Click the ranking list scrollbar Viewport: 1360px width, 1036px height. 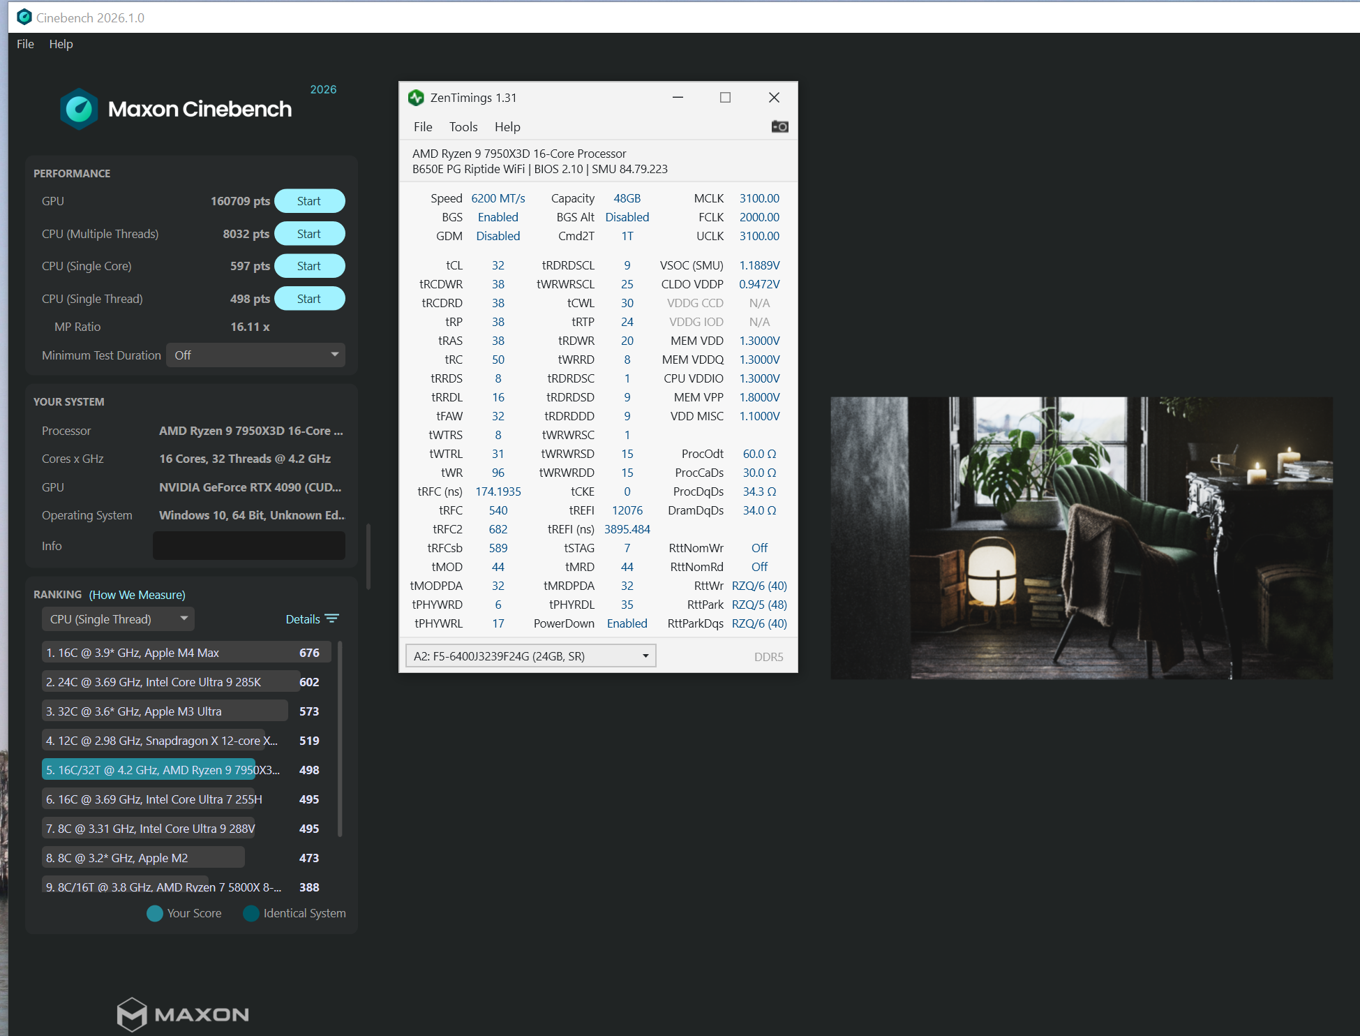click(x=340, y=739)
